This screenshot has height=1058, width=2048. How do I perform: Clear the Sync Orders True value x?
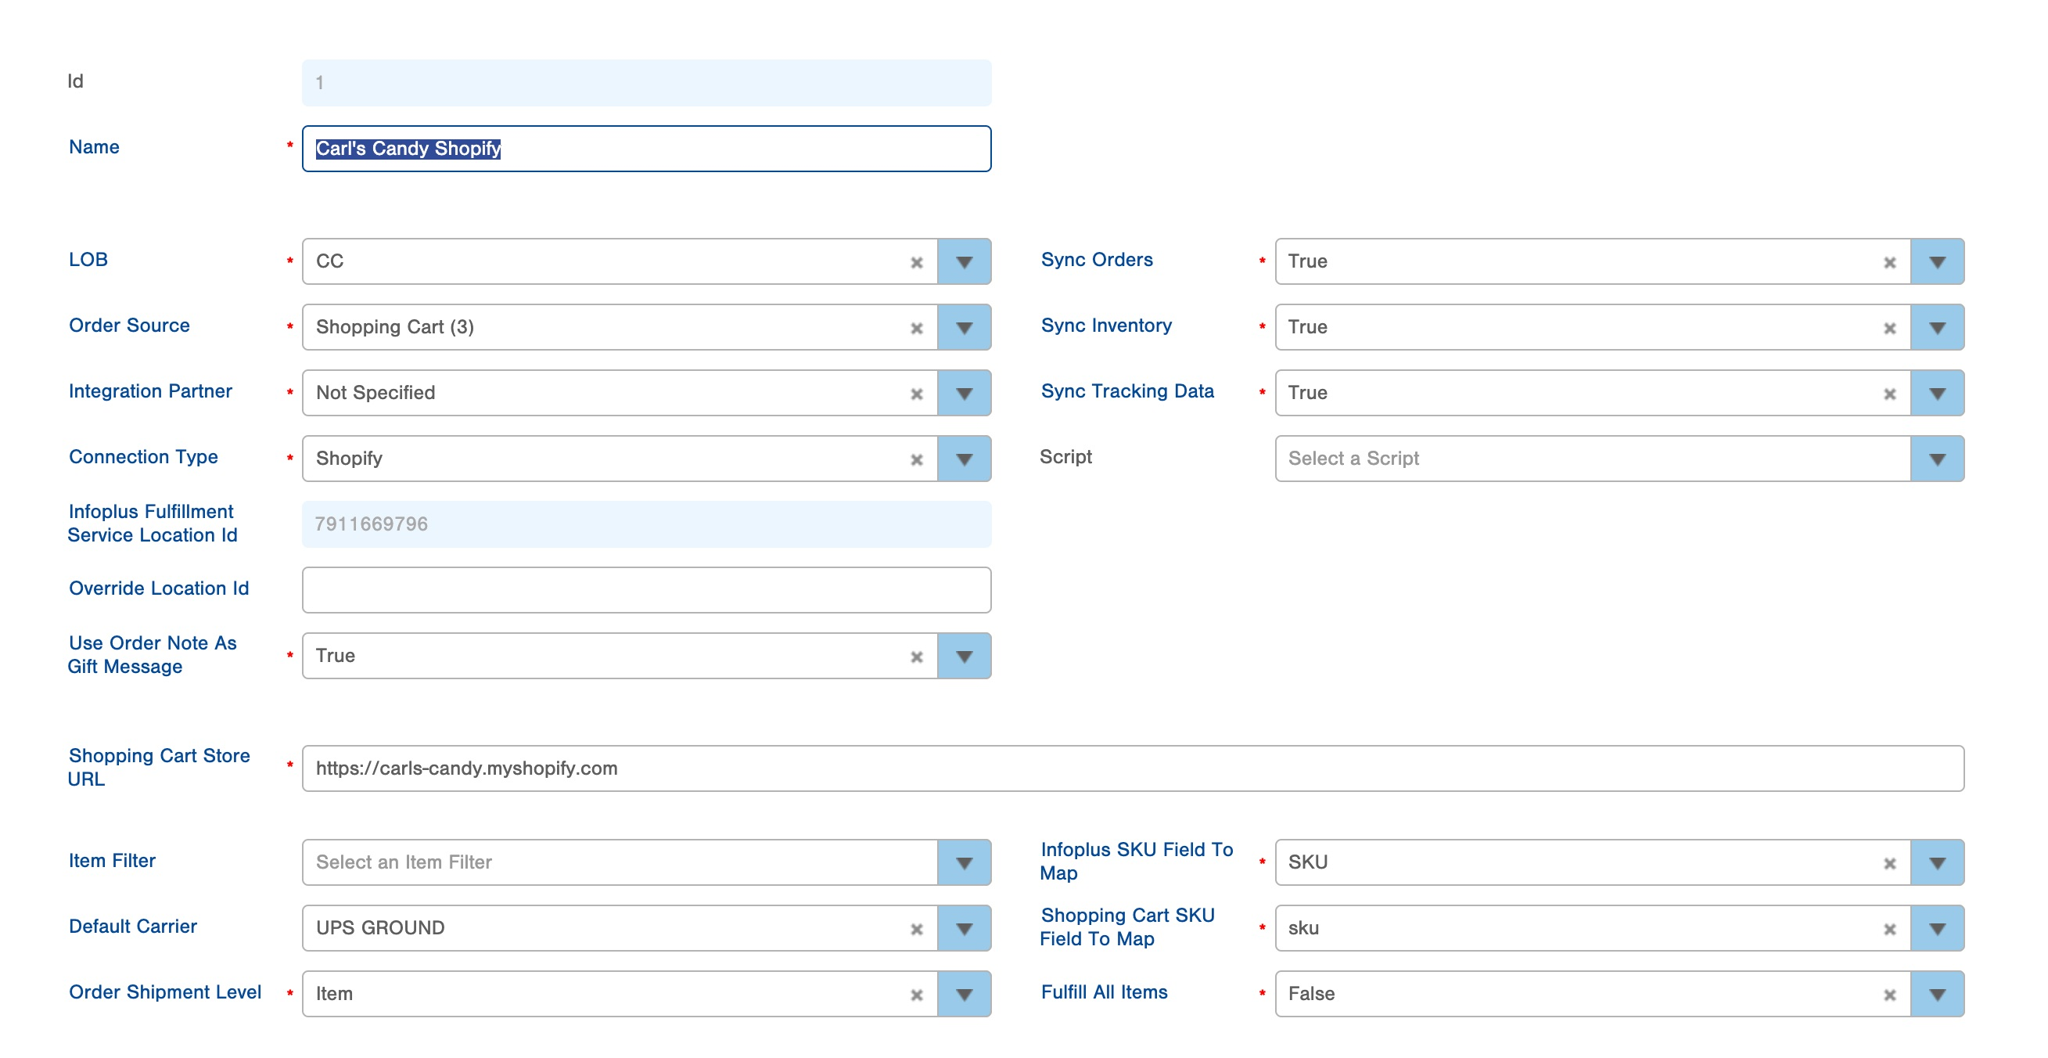1889,262
